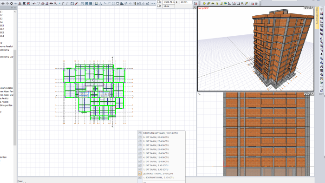Select the 'E1' item in left tree
This screenshot has height=183, width=325.
coord(1,12)
